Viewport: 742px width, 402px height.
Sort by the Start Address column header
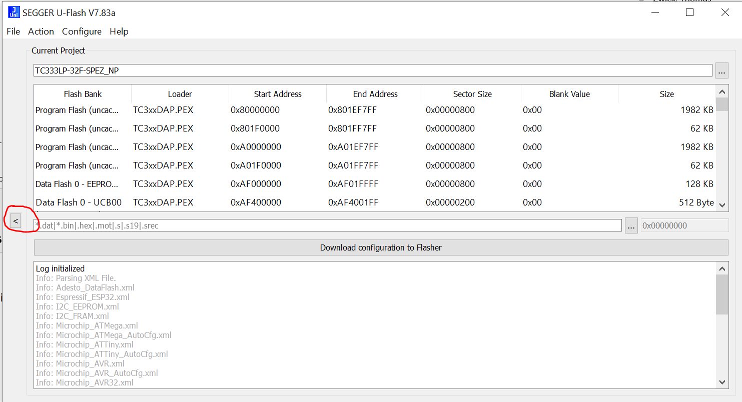[278, 94]
